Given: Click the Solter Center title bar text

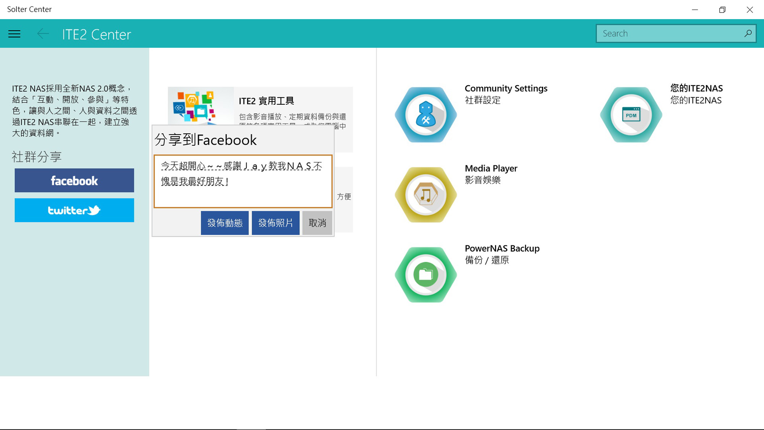Looking at the screenshot, I should point(29,9).
